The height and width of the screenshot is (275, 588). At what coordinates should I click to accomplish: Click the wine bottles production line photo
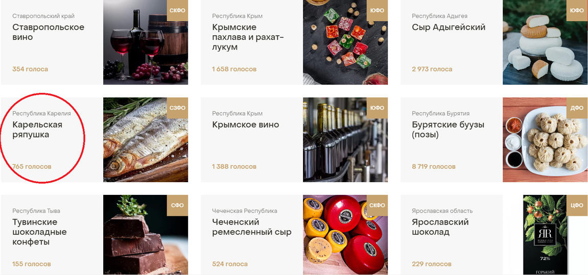click(345, 140)
